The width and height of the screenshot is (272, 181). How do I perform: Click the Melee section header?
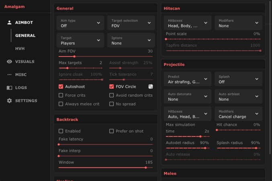point(170,173)
